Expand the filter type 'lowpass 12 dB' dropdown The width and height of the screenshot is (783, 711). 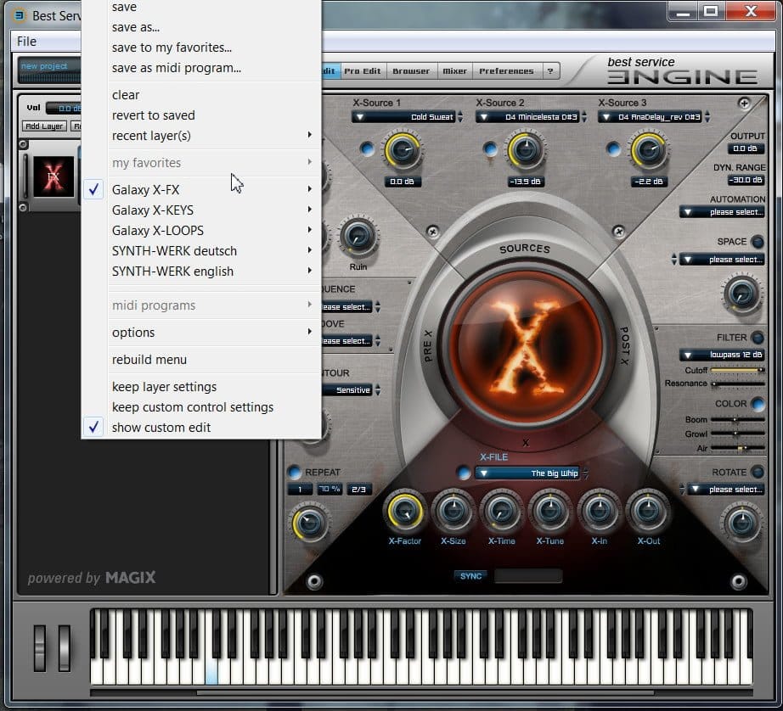click(721, 355)
